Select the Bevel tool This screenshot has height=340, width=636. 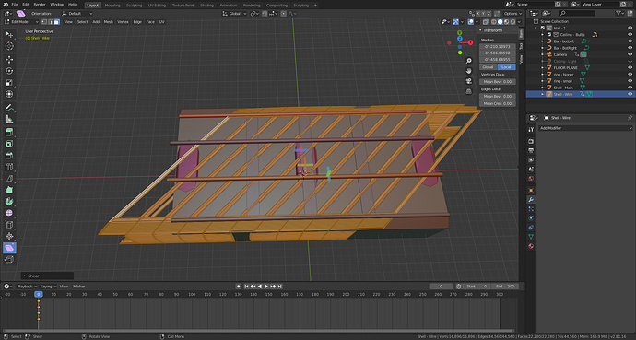click(9, 155)
